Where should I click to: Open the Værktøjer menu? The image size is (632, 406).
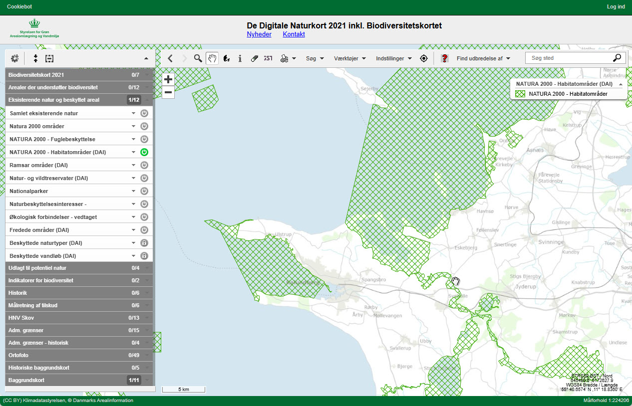[349, 58]
